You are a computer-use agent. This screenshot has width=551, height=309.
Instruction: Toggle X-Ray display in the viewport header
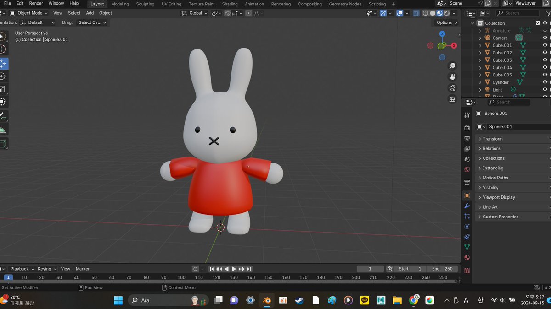point(416,13)
